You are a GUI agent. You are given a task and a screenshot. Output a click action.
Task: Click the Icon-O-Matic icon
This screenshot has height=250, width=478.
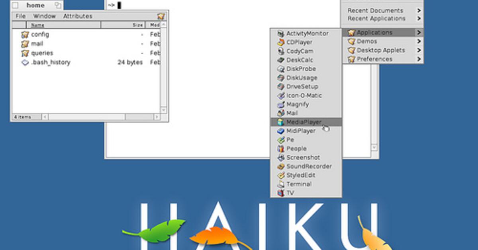[280, 96]
